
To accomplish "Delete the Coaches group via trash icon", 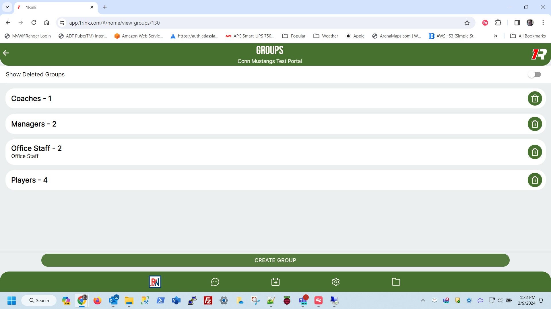I will [x=535, y=98].
